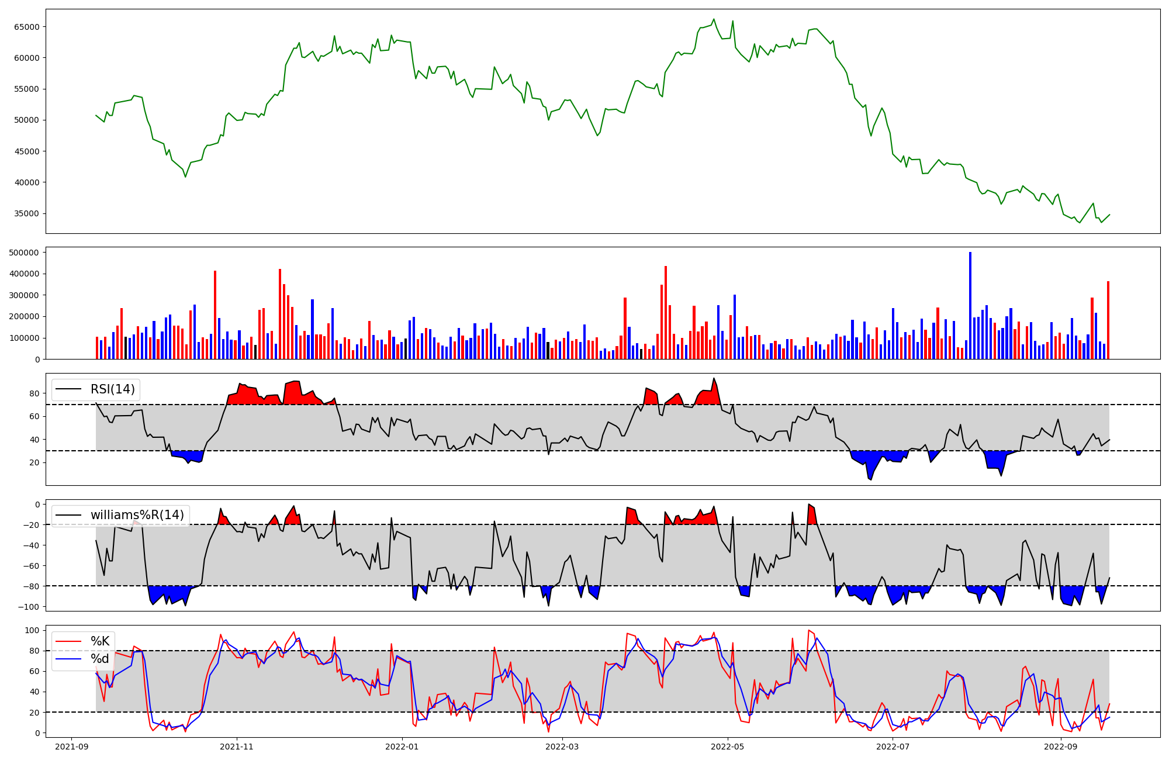This screenshot has height=760, width=1169.
Task: Click the red %K legend line swatch
Action: click(69, 641)
